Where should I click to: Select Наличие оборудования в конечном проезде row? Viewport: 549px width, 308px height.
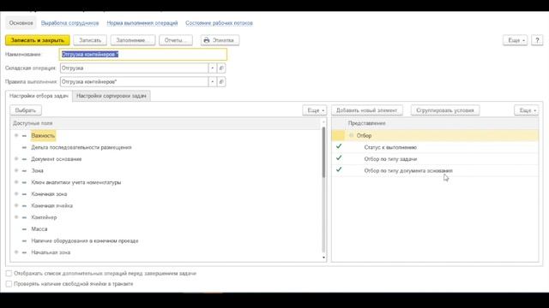166,240
